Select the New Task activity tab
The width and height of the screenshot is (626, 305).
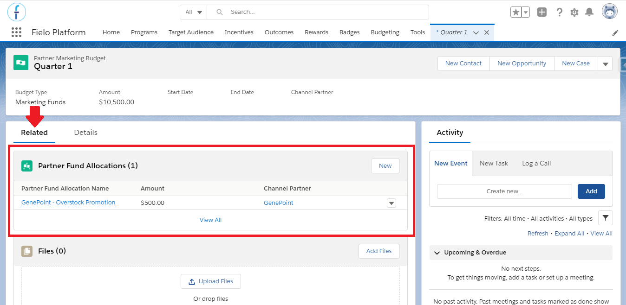[x=494, y=163]
